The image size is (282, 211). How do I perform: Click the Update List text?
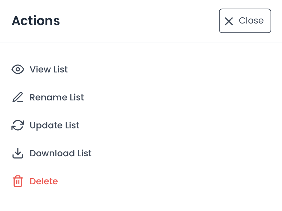pos(54,125)
